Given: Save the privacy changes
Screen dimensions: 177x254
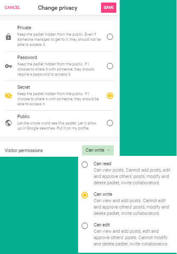Looking at the screenshot, I should pyautogui.click(x=109, y=8).
